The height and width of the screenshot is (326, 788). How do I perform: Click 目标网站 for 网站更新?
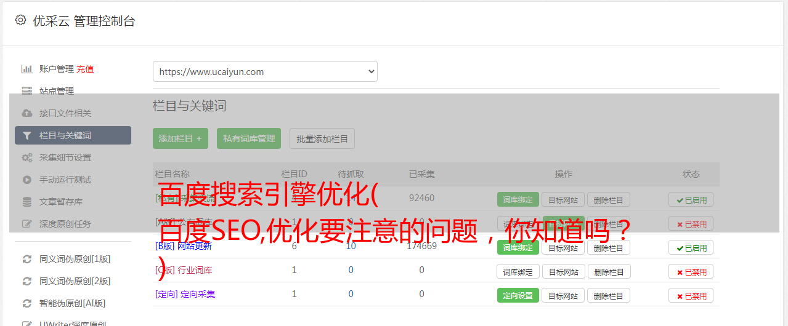click(563, 247)
